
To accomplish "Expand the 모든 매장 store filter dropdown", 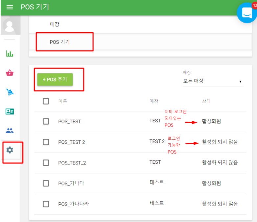I will (213, 81).
